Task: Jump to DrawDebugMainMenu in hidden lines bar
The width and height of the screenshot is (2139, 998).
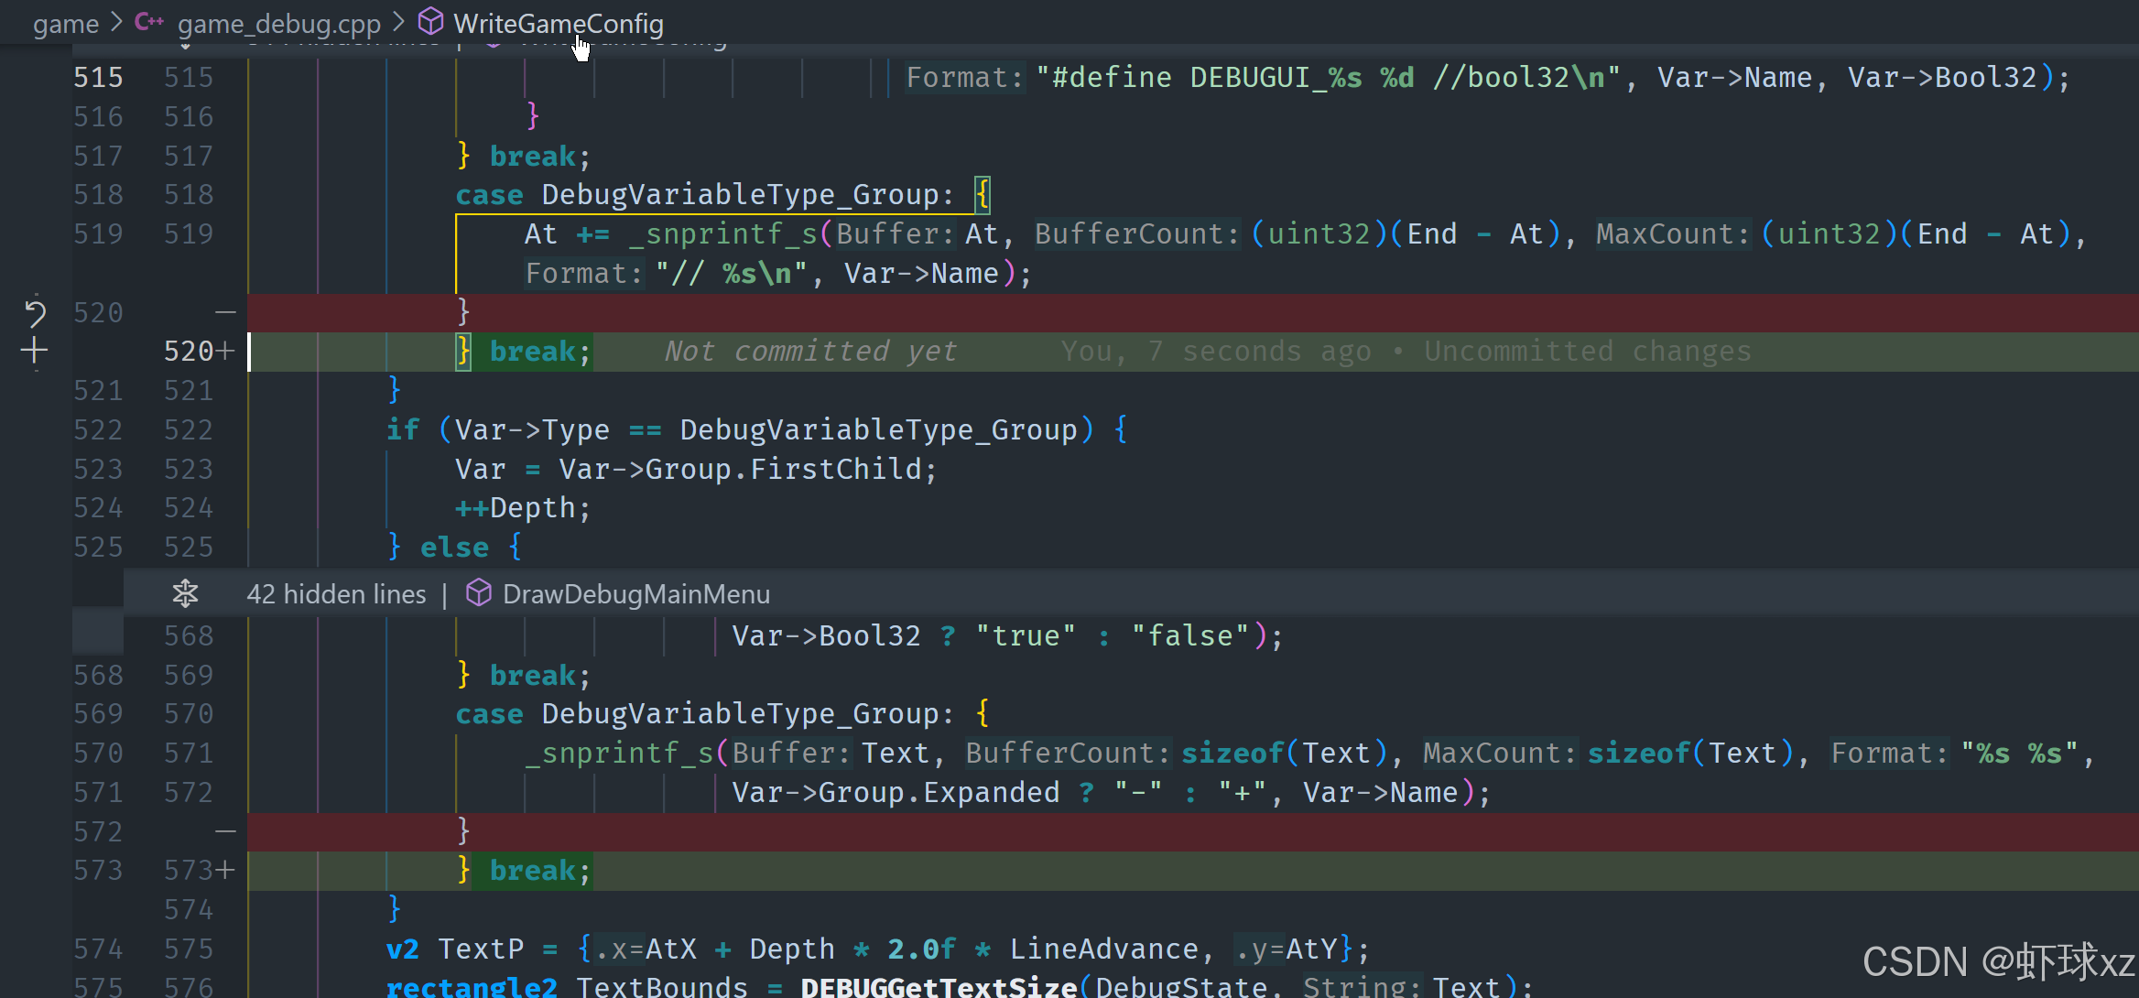Action: pyautogui.click(x=635, y=594)
